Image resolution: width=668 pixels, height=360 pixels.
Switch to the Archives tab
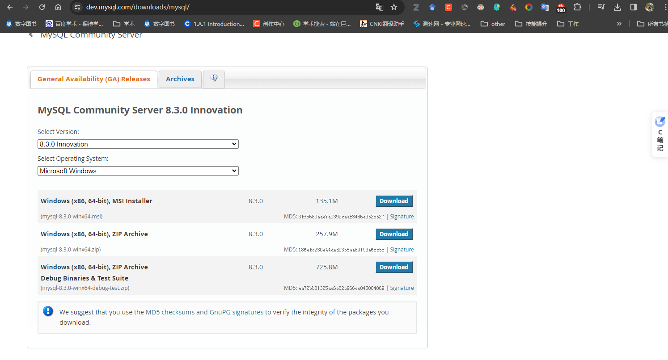coord(180,79)
